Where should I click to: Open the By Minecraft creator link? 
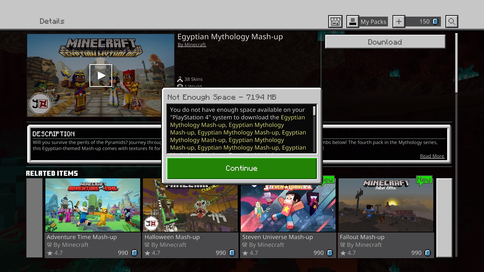tap(192, 45)
